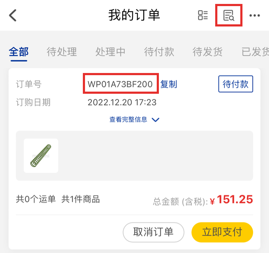
Task: Cancel the order with 取消订单
Action: pos(154,232)
